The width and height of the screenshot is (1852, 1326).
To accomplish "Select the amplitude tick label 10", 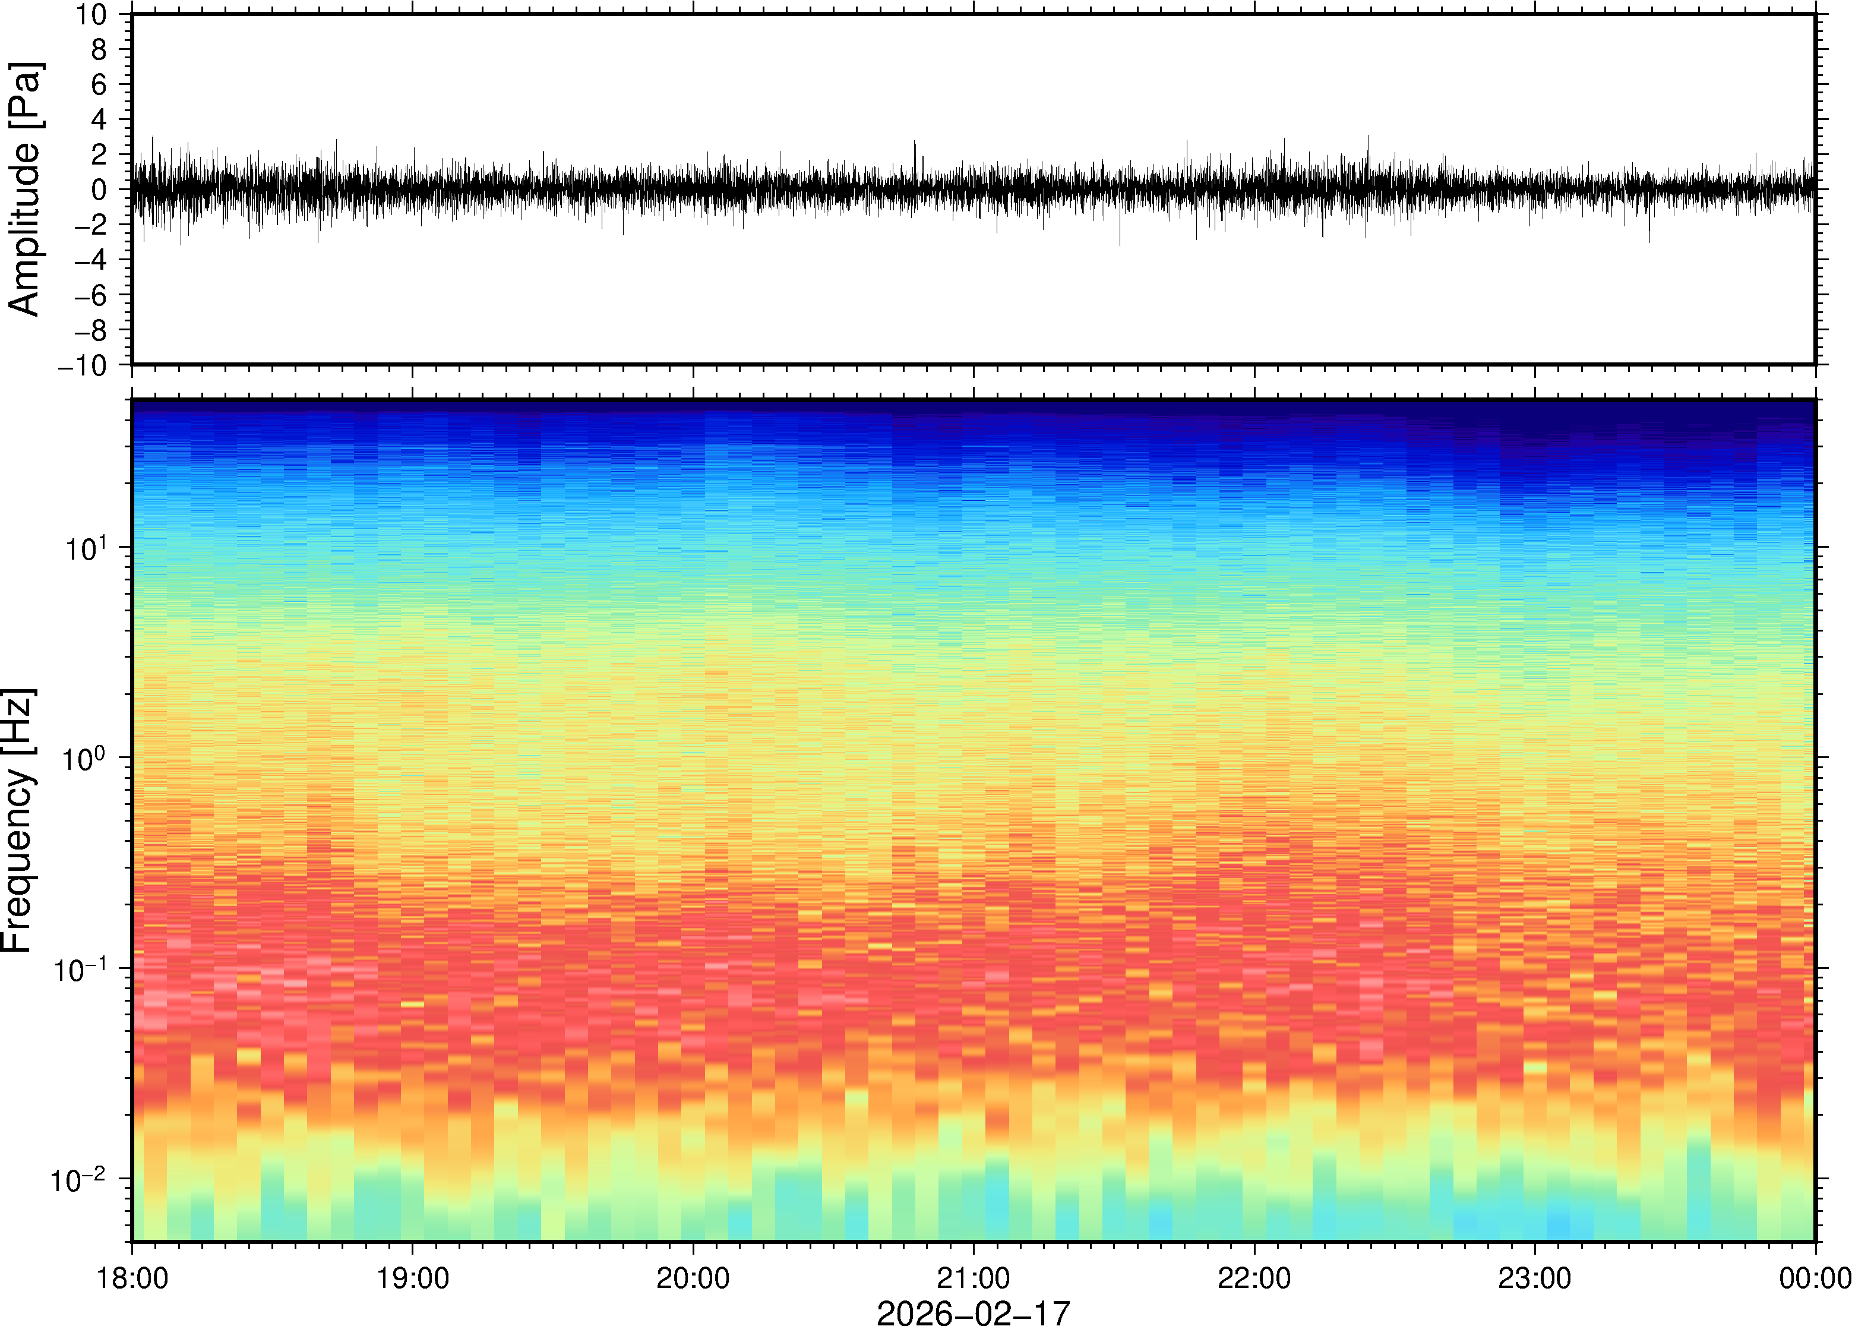I will (91, 15).
